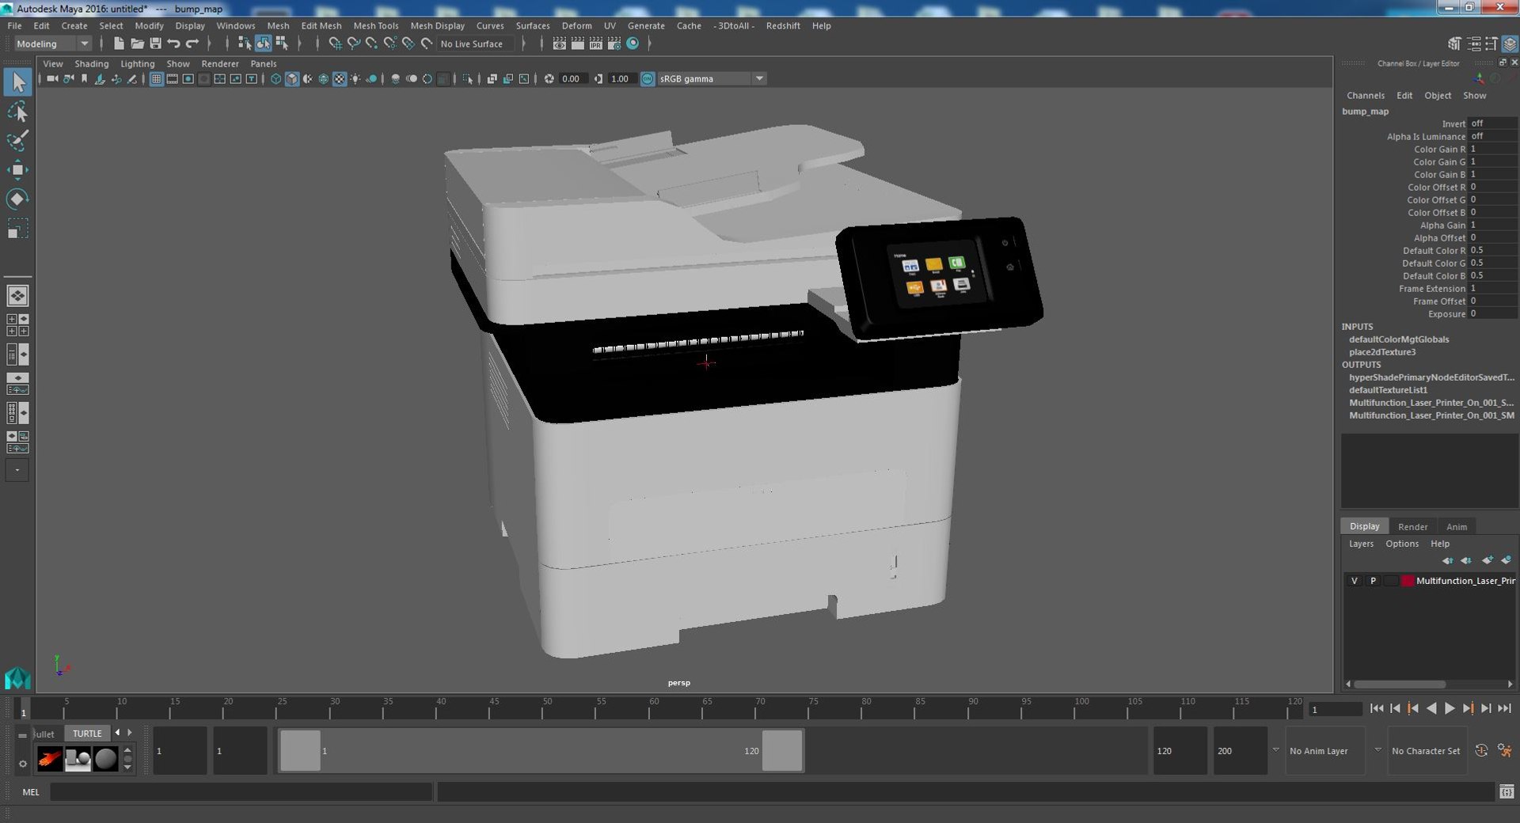Open the Redshift menu
The width and height of the screenshot is (1520, 823).
(782, 25)
